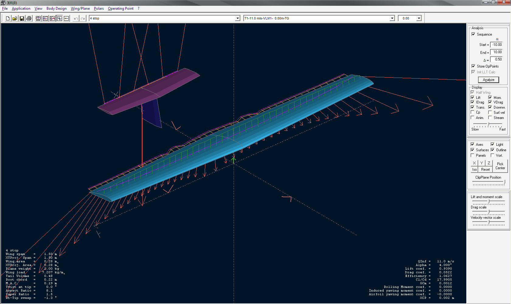
Task: Toggle the Lift display checkbox
Action: (x=472, y=97)
